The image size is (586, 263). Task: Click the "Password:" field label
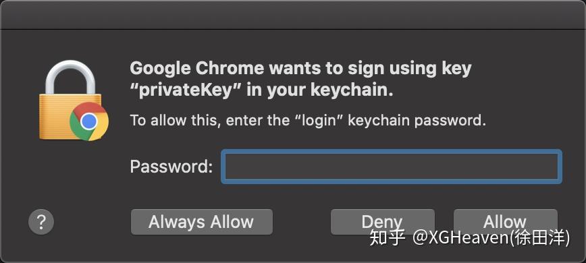[x=171, y=167]
